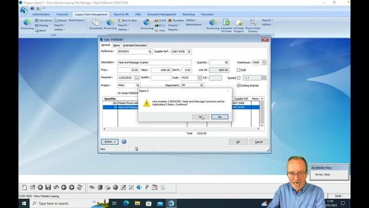Click the Project field search magnifier
This screenshot has width=369, height=208.
(138, 86)
